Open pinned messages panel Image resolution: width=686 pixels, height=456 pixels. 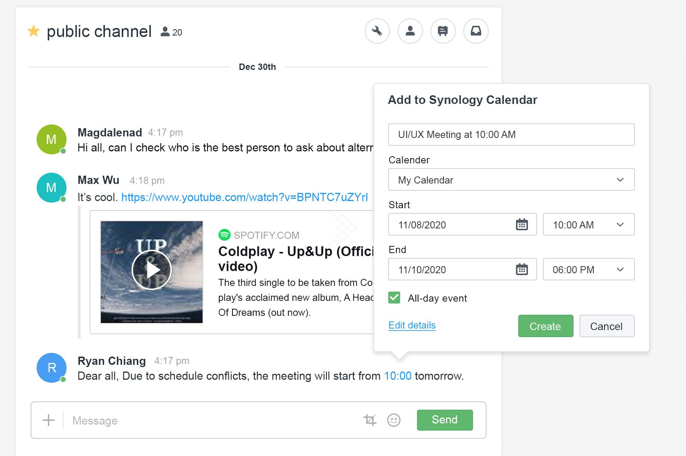click(443, 31)
